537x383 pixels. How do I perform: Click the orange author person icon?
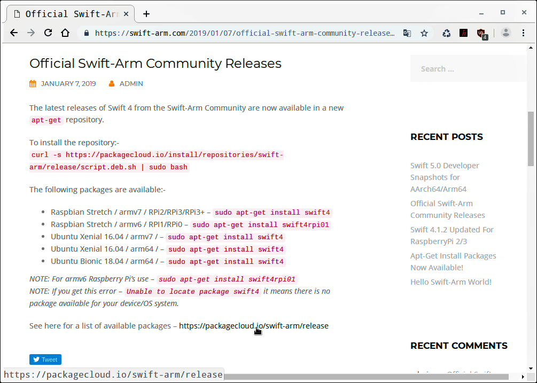click(x=112, y=83)
